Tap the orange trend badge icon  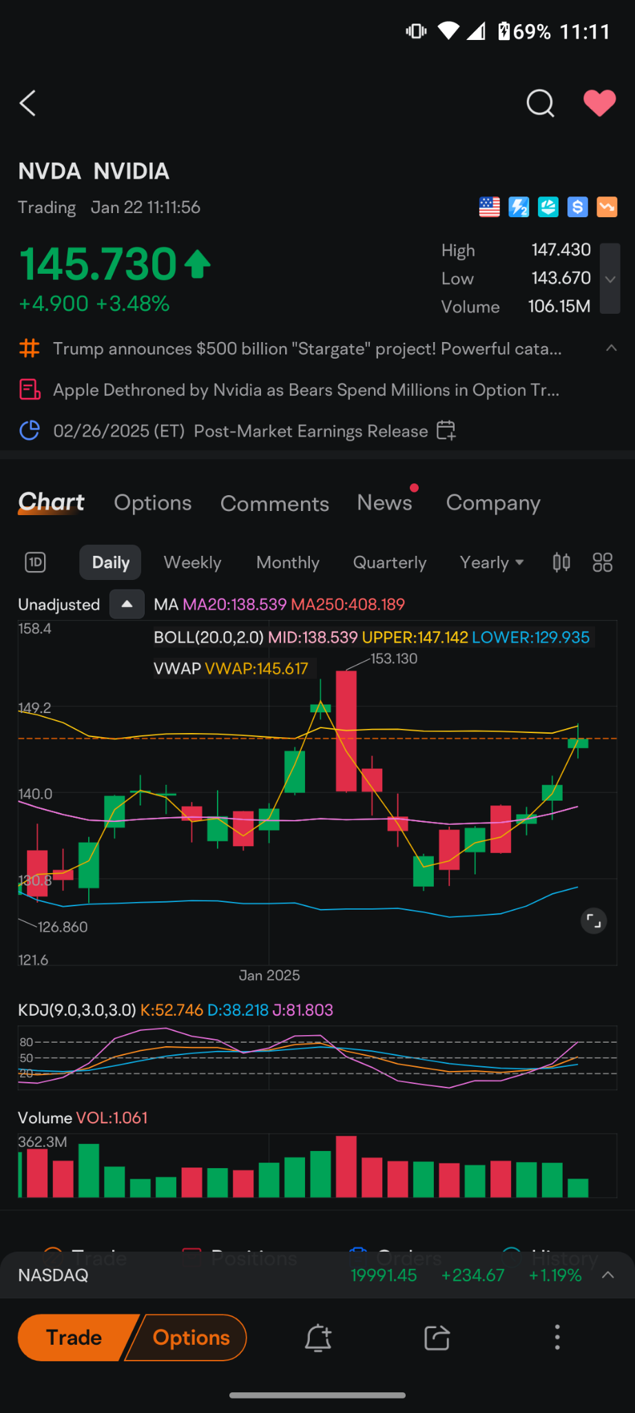607,207
